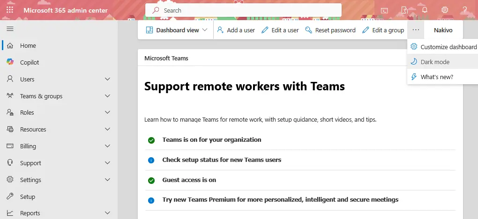This screenshot has width=478, height=219.
Task: Click the Copilot logo icon
Action: 10,62
